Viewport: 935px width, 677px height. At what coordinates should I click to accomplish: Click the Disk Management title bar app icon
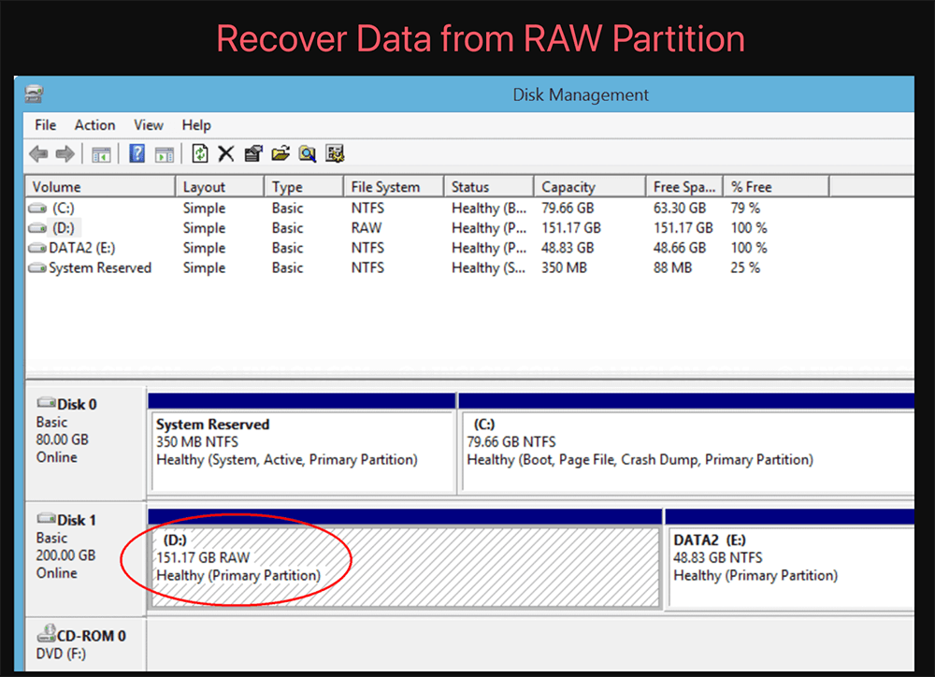pyautogui.click(x=34, y=94)
